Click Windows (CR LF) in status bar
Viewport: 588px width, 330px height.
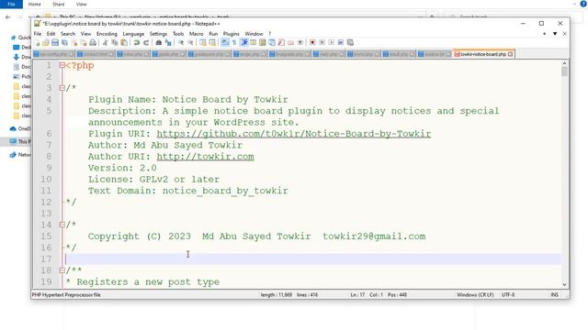(475, 295)
